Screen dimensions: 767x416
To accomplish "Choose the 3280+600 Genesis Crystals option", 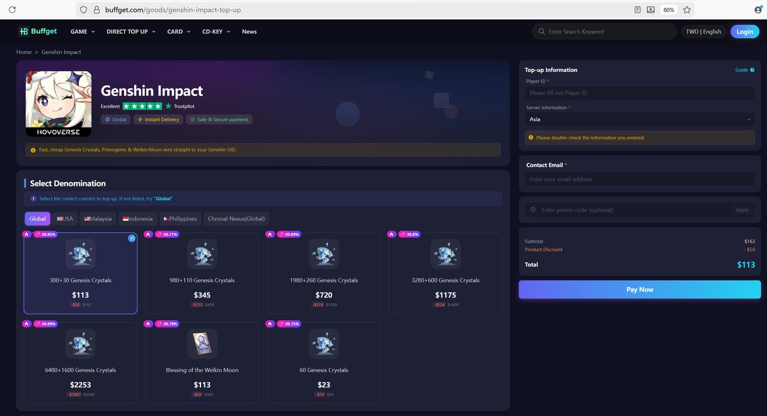I will tap(446, 273).
